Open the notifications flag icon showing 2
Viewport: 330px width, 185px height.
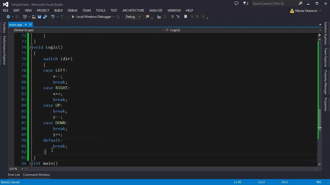coord(246,3)
